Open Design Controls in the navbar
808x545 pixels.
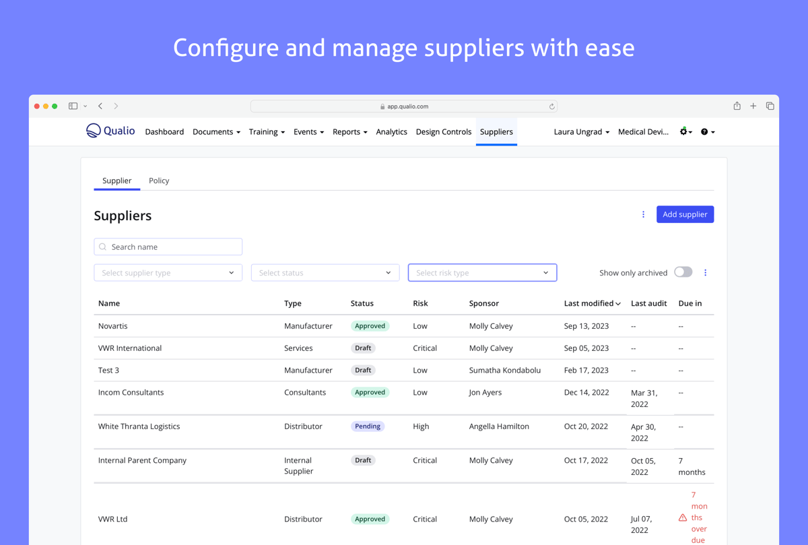pos(444,132)
